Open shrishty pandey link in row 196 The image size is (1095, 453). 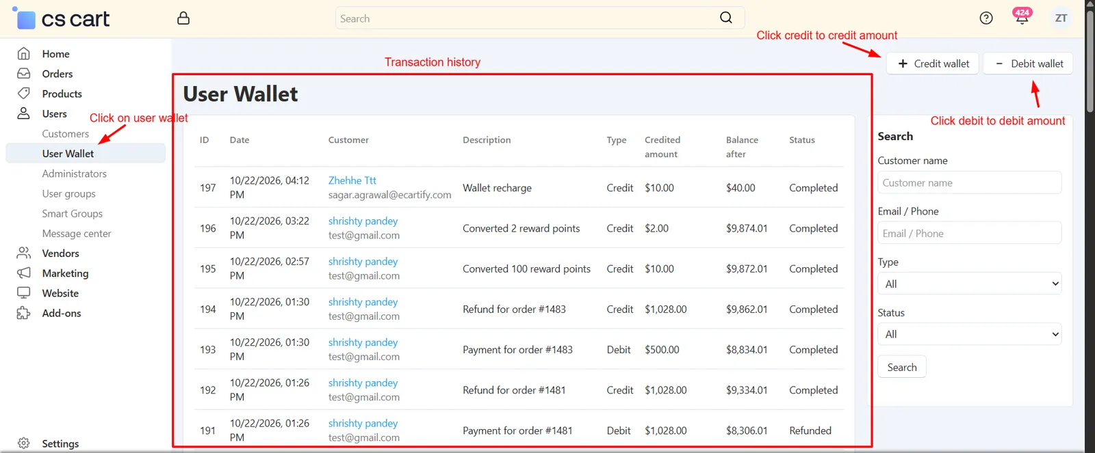pyautogui.click(x=363, y=221)
